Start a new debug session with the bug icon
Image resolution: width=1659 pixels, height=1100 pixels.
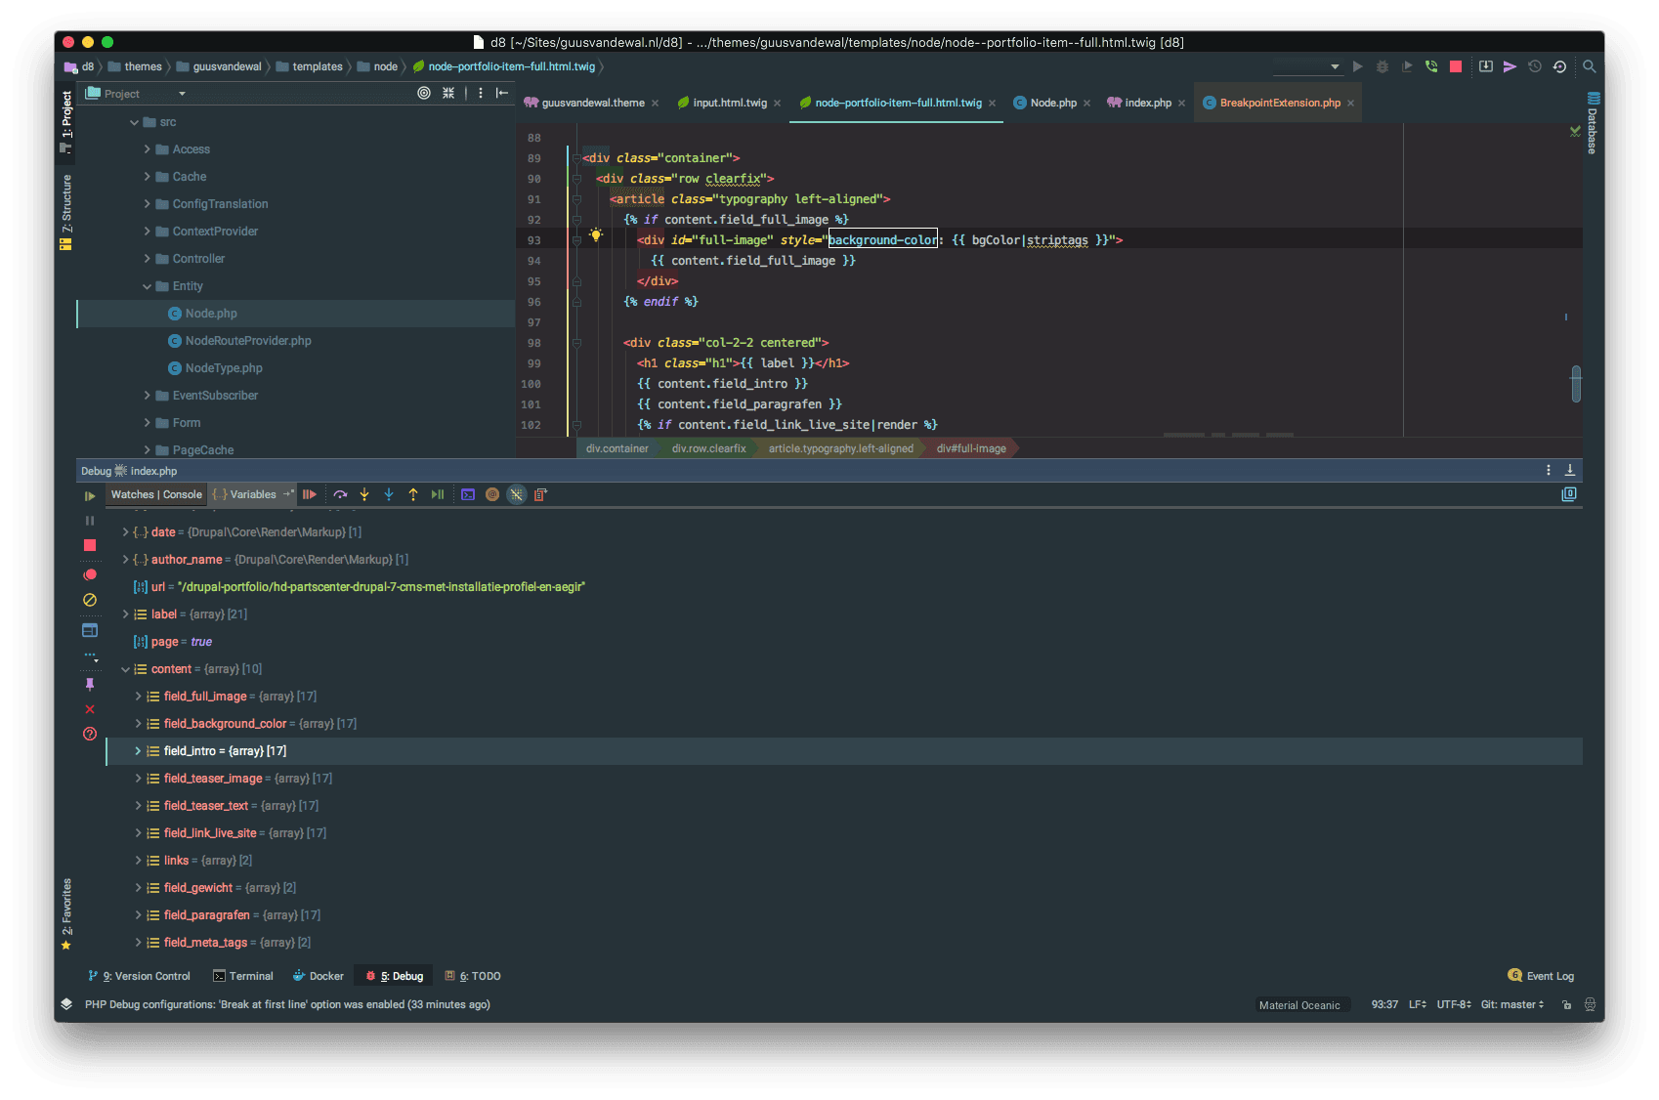click(x=1382, y=66)
